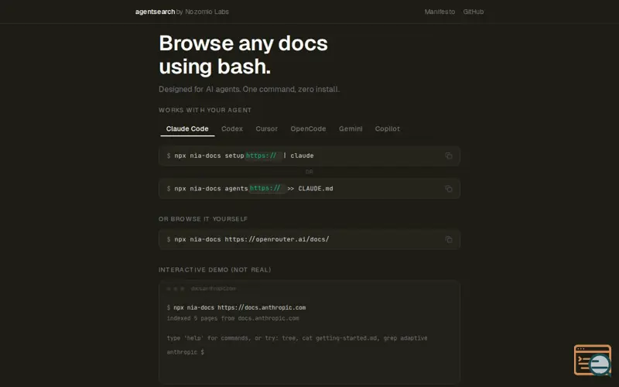Viewport: 619px width, 387px height.
Task: Copy the openrouter.ai docs browse command
Action: click(x=449, y=239)
